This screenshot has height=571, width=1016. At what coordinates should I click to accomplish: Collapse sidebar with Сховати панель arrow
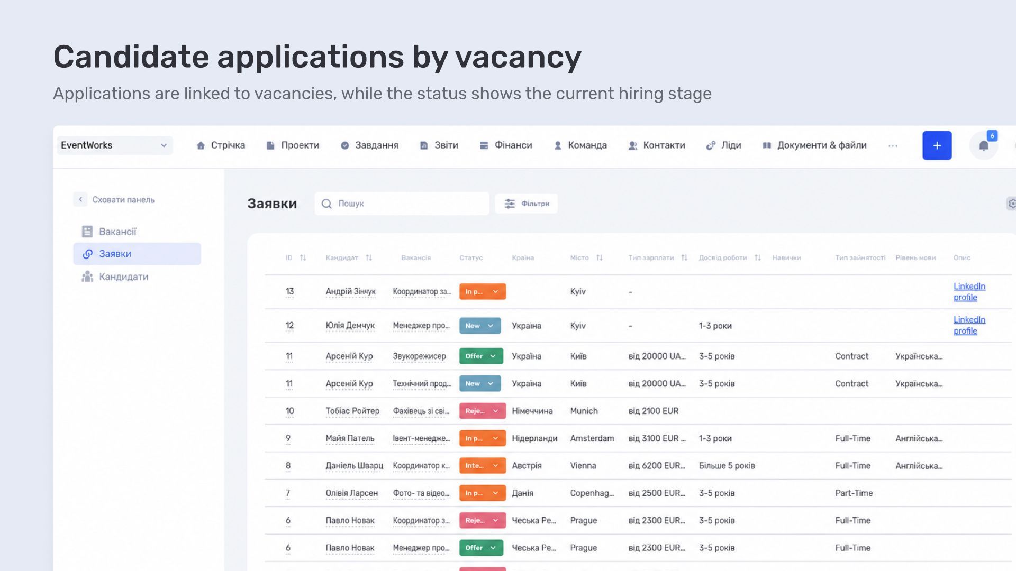click(x=80, y=199)
